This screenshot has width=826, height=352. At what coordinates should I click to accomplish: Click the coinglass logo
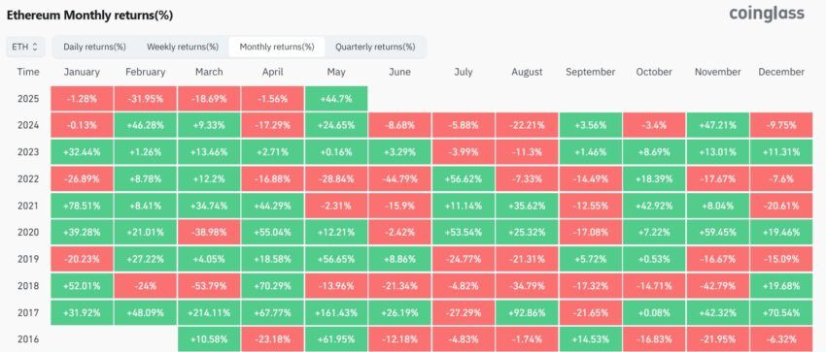767,14
